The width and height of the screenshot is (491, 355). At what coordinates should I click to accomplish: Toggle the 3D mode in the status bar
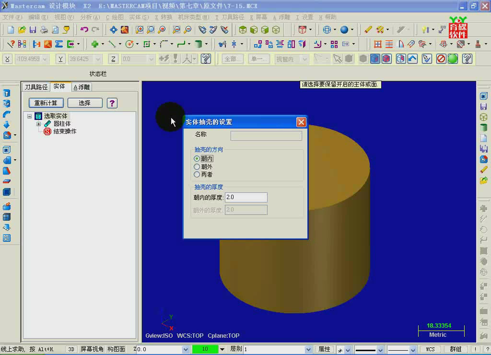coord(71,349)
